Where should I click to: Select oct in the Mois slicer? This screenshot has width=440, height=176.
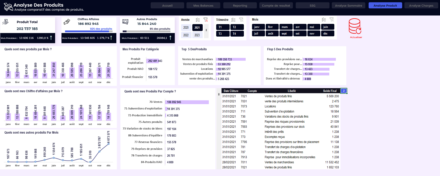tap(300, 34)
